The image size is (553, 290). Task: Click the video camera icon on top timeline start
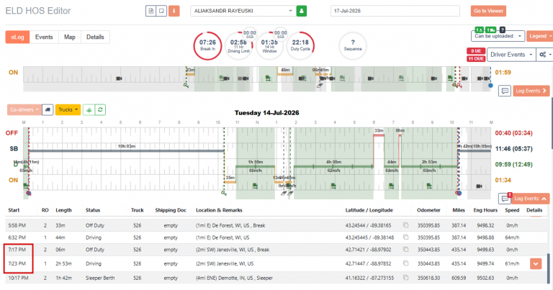pyautogui.click(x=119, y=78)
